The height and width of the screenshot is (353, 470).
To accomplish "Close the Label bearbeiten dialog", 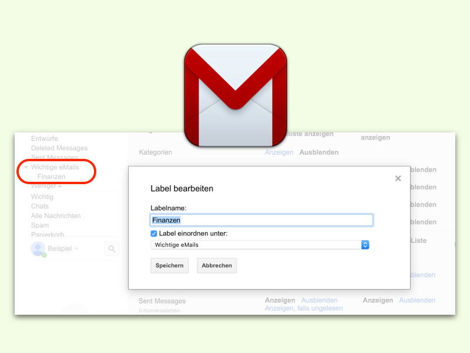I will [x=398, y=178].
